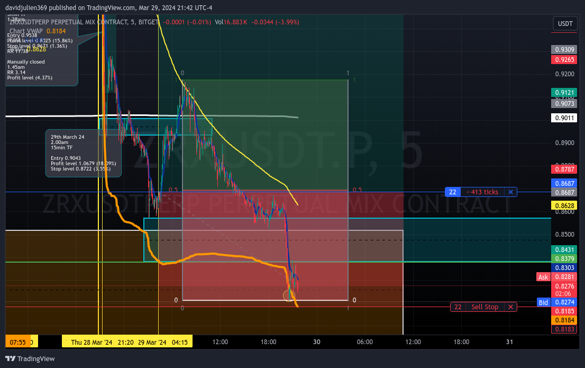Click the Vol 16.883 K volume readout
This screenshot has height=368, width=585.
click(x=231, y=22)
